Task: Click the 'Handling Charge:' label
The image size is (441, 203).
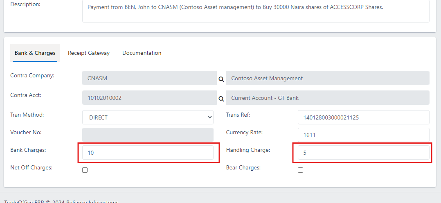Action: point(248,150)
